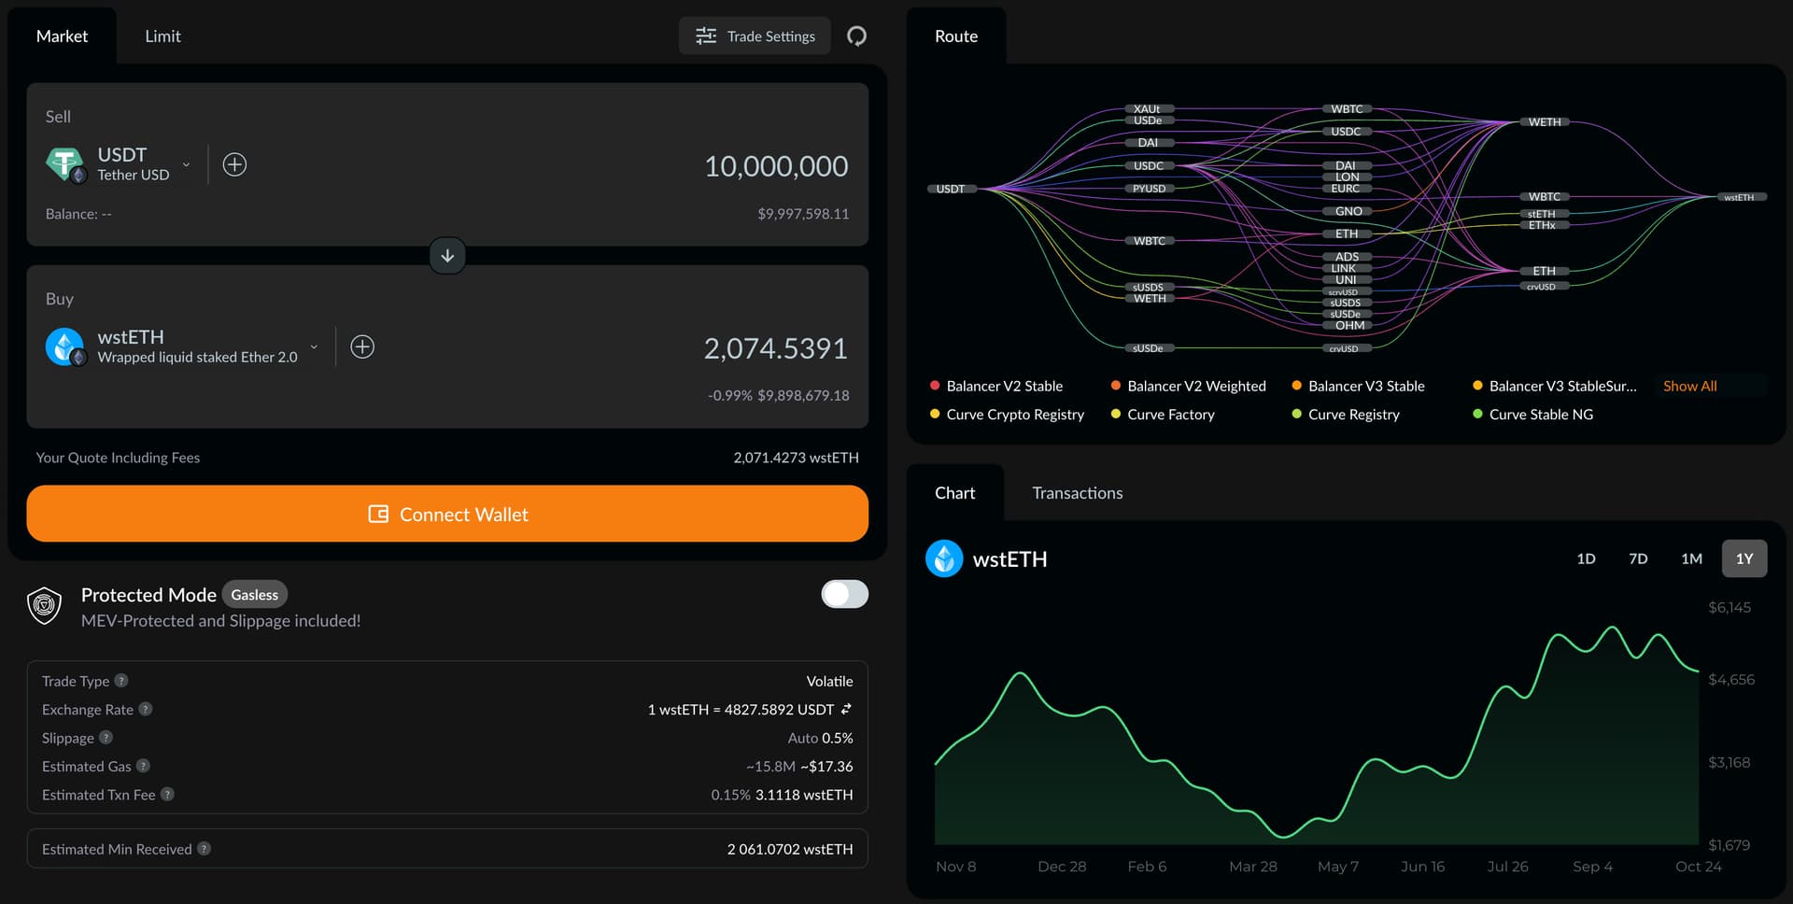Click the "~$17.36" gas estimate text
Image resolution: width=1793 pixels, height=904 pixels.
coord(826,766)
